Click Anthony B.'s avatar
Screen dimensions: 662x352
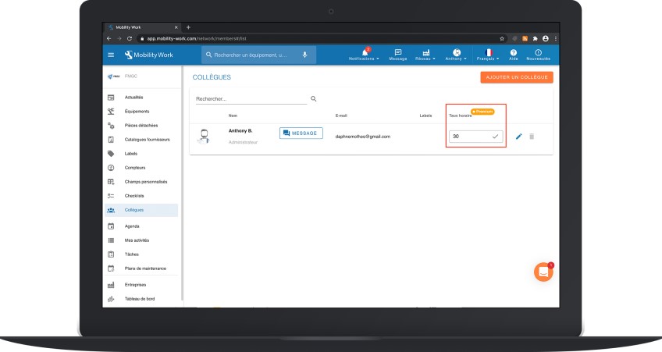pyautogui.click(x=204, y=137)
